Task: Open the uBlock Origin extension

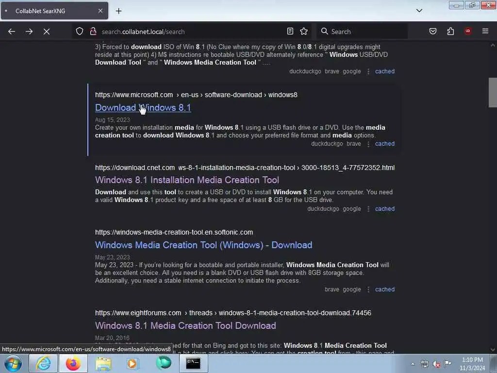Action: pyautogui.click(x=467, y=31)
